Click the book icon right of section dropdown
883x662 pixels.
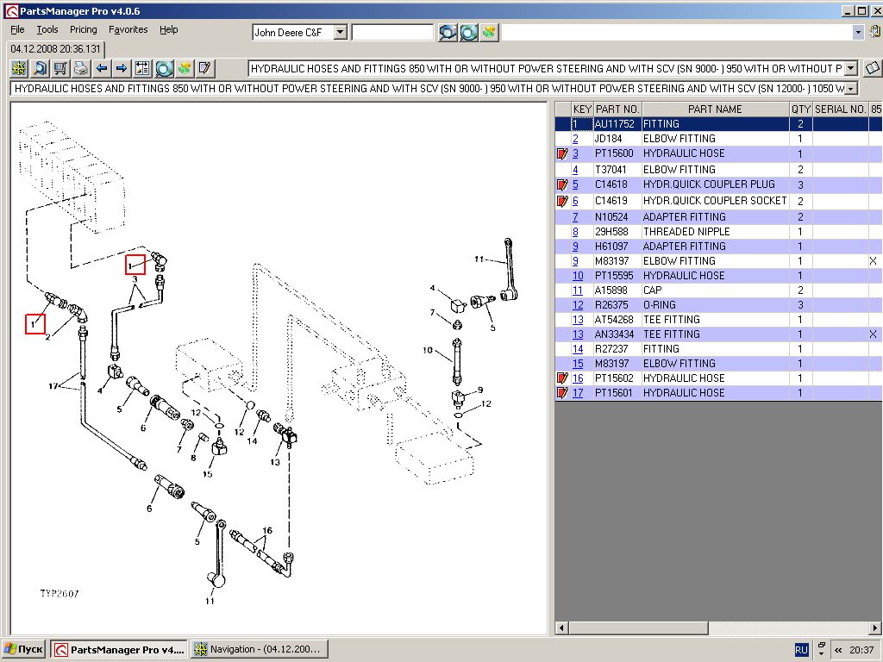(x=872, y=68)
